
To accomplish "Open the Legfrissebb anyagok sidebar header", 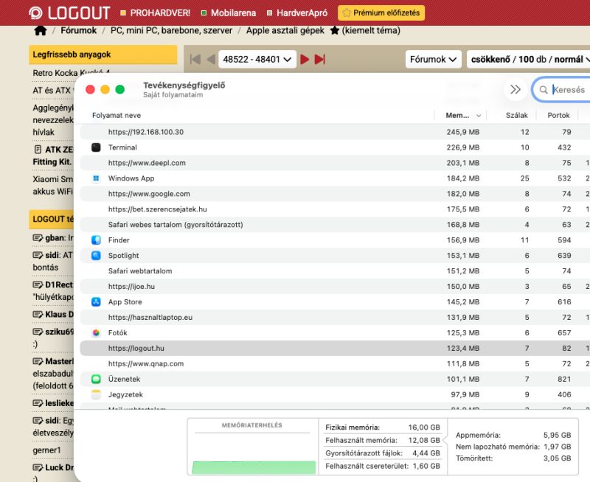I will (103, 55).
